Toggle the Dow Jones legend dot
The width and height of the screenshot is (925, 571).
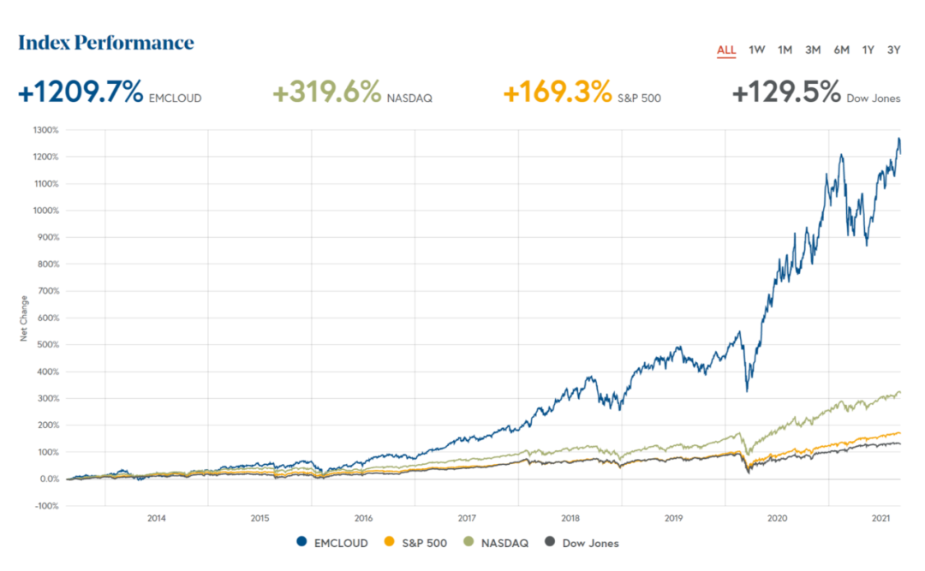[551, 543]
